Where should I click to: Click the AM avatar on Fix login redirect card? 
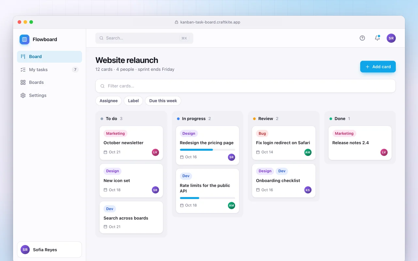click(308, 152)
